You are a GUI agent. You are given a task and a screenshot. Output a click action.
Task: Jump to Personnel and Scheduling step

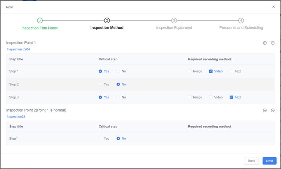(241, 28)
